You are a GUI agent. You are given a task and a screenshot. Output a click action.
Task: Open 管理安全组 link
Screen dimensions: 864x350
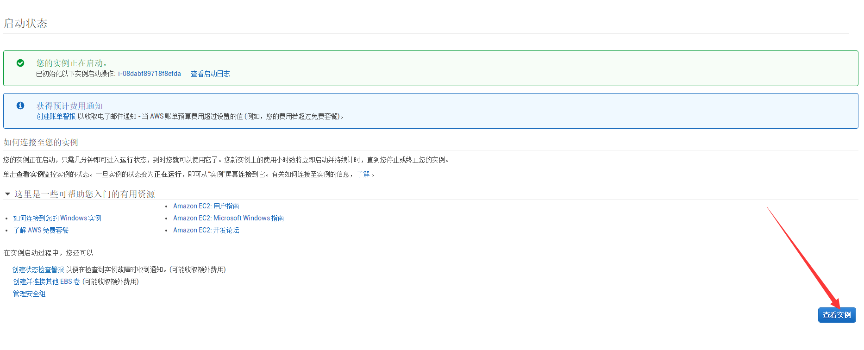click(x=29, y=294)
